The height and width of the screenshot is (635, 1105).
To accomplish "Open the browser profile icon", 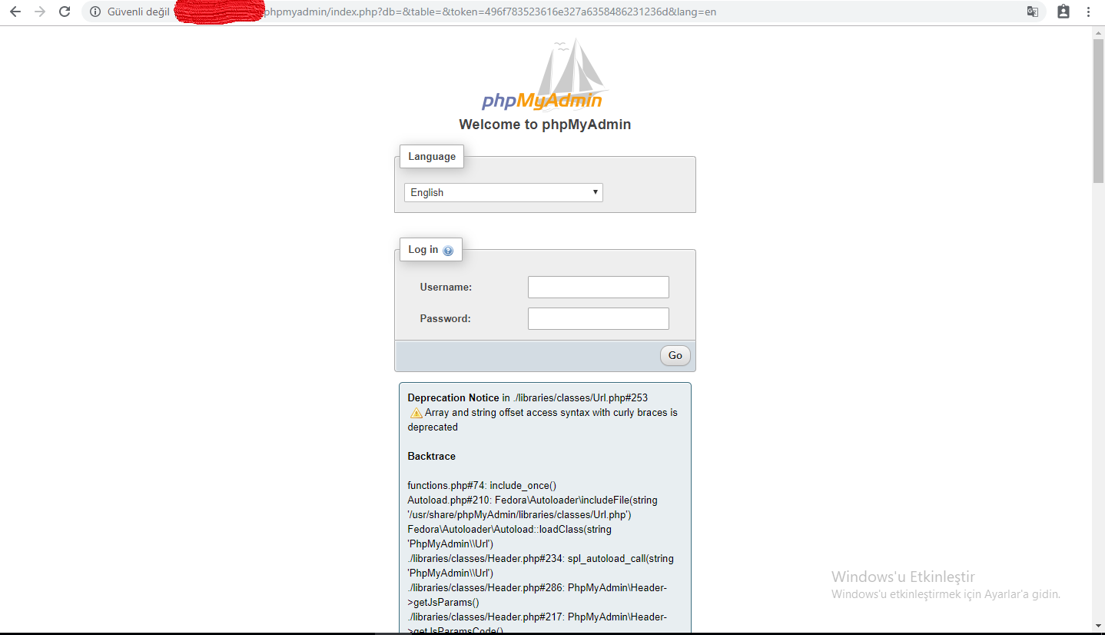I will coord(1063,12).
